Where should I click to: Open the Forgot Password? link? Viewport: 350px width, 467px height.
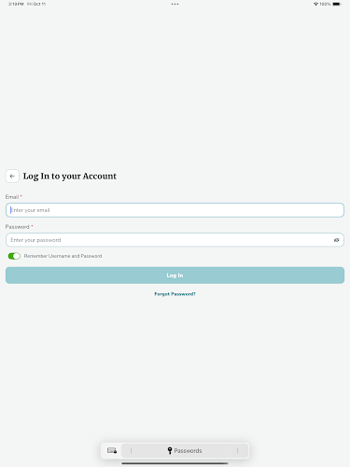[175, 294]
